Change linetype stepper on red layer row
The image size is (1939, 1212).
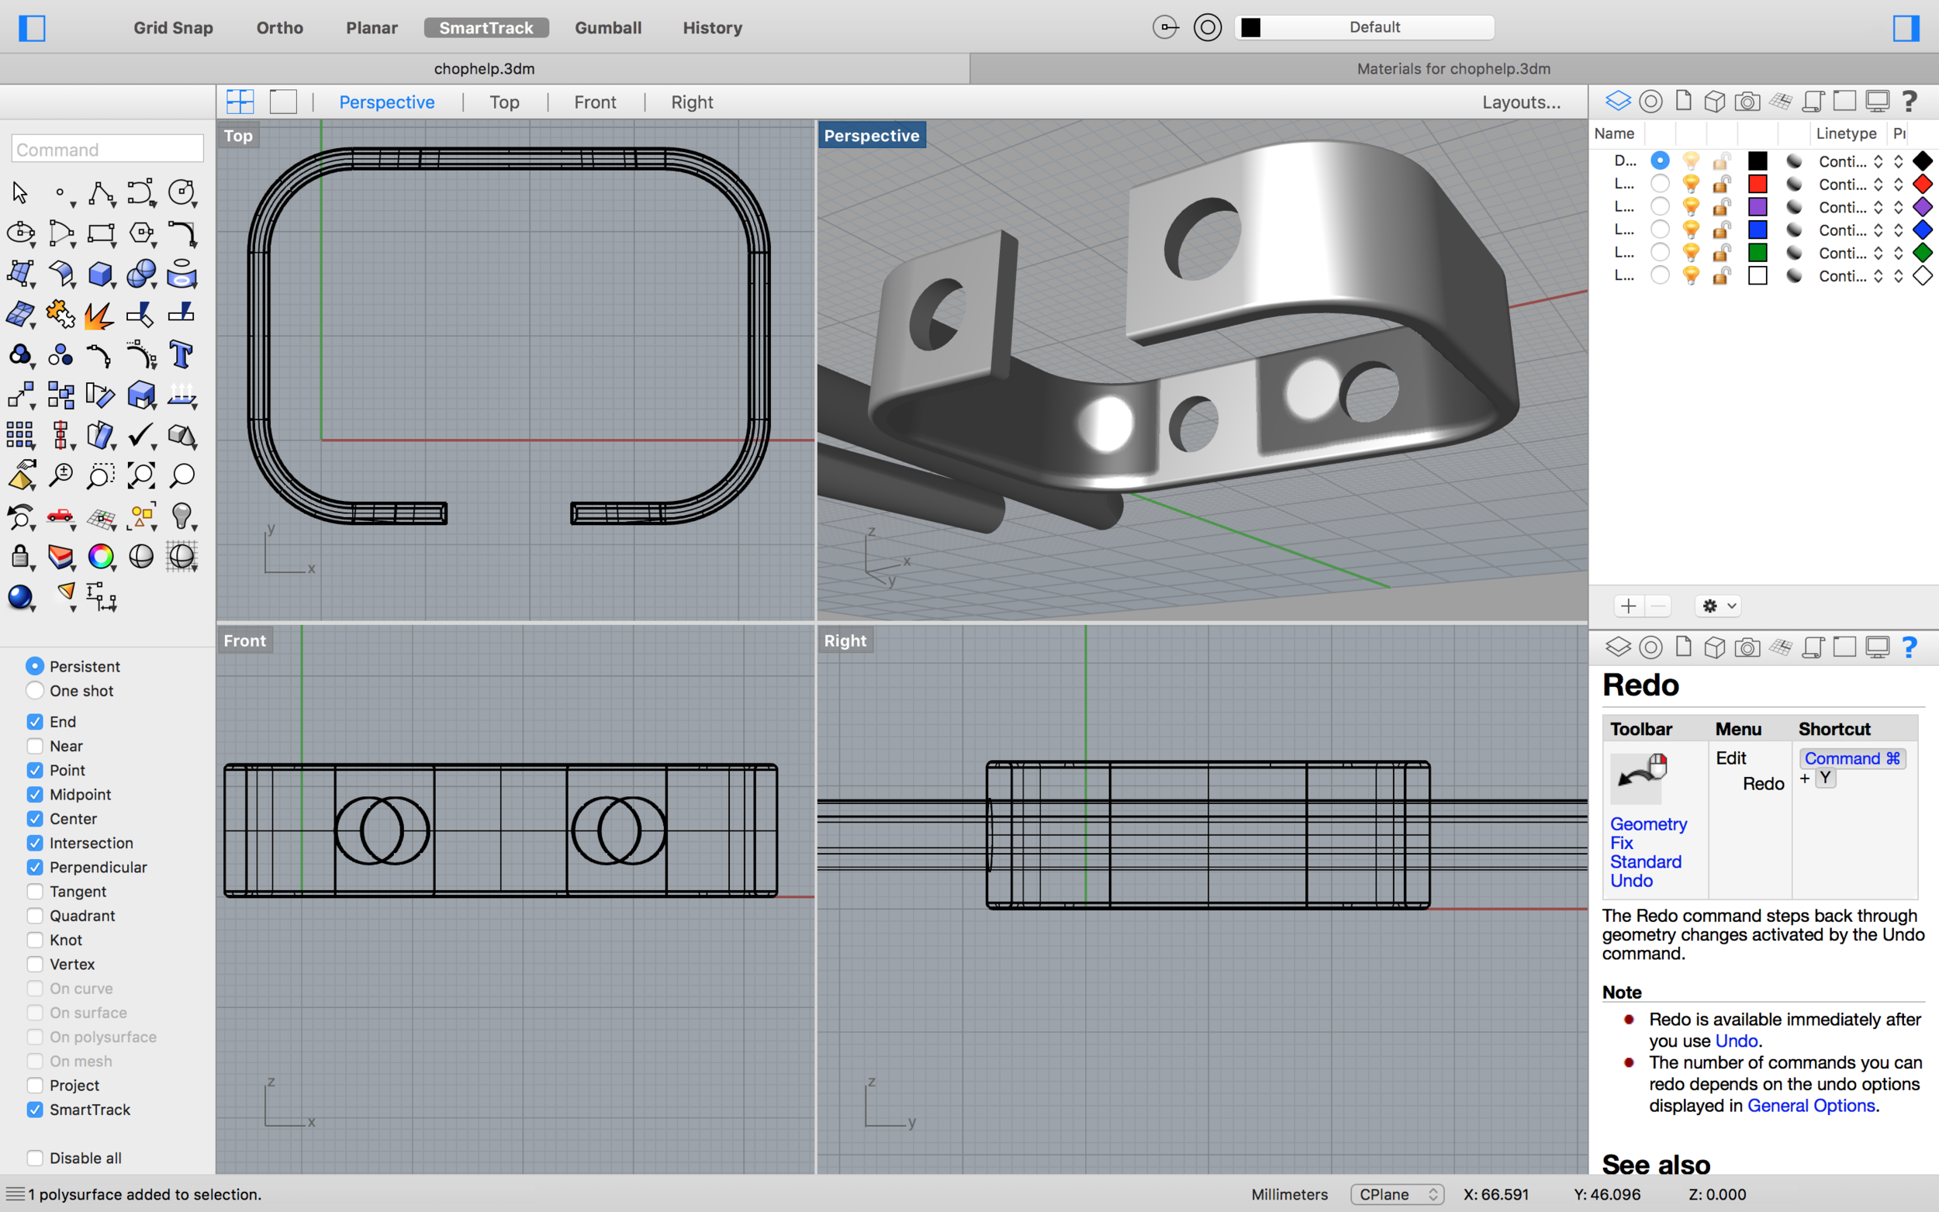(1878, 185)
